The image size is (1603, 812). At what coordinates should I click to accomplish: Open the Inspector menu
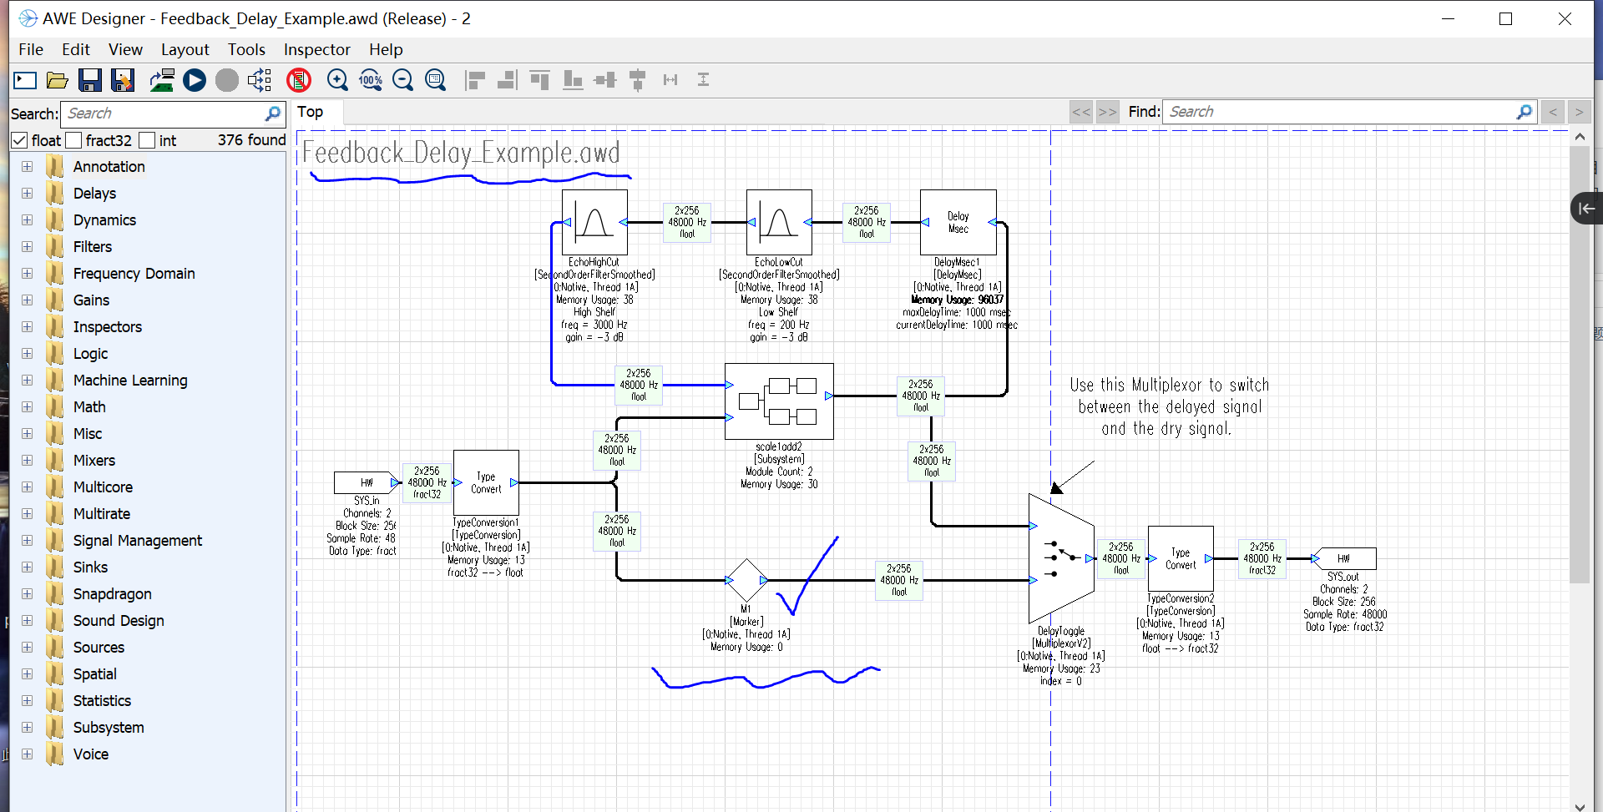pyautogui.click(x=316, y=49)
